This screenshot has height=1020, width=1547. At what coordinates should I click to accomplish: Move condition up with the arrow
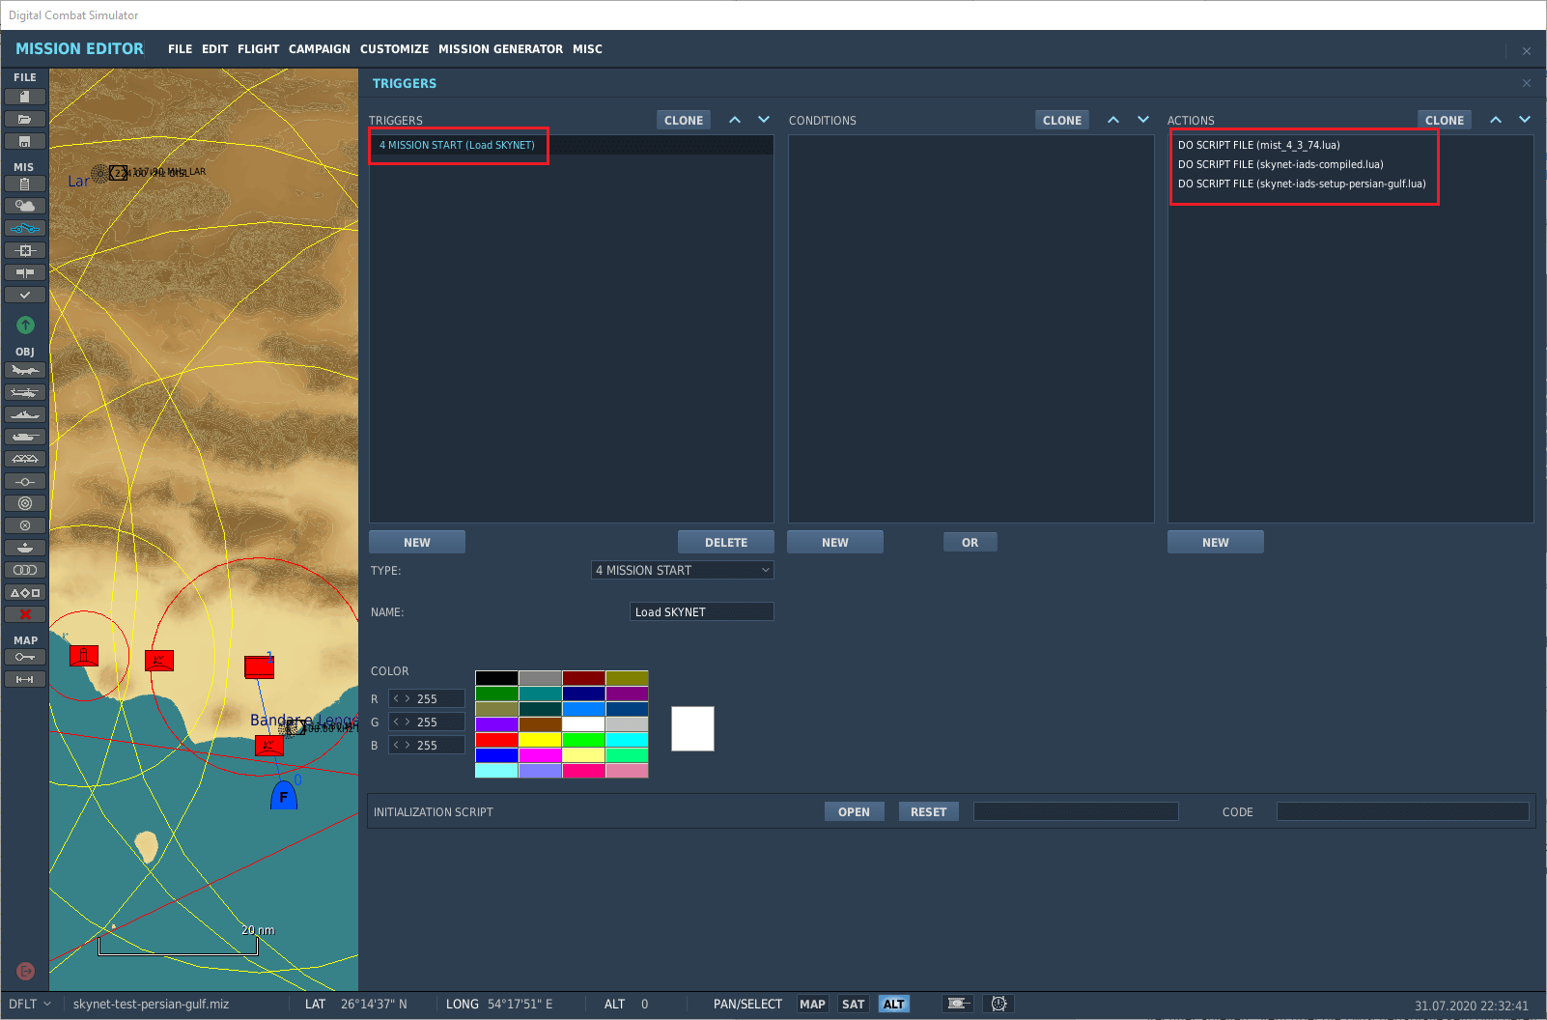1113,120
